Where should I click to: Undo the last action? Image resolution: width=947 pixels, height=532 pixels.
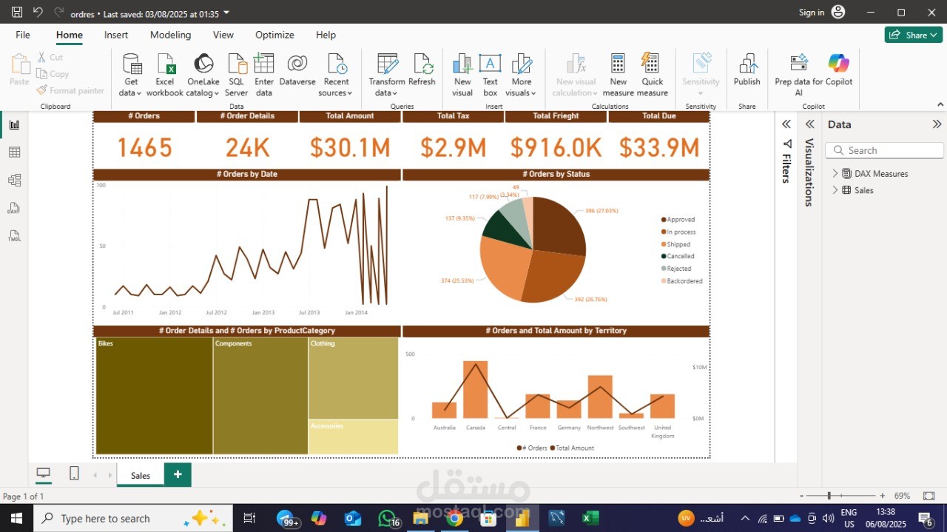click(38, 12)
